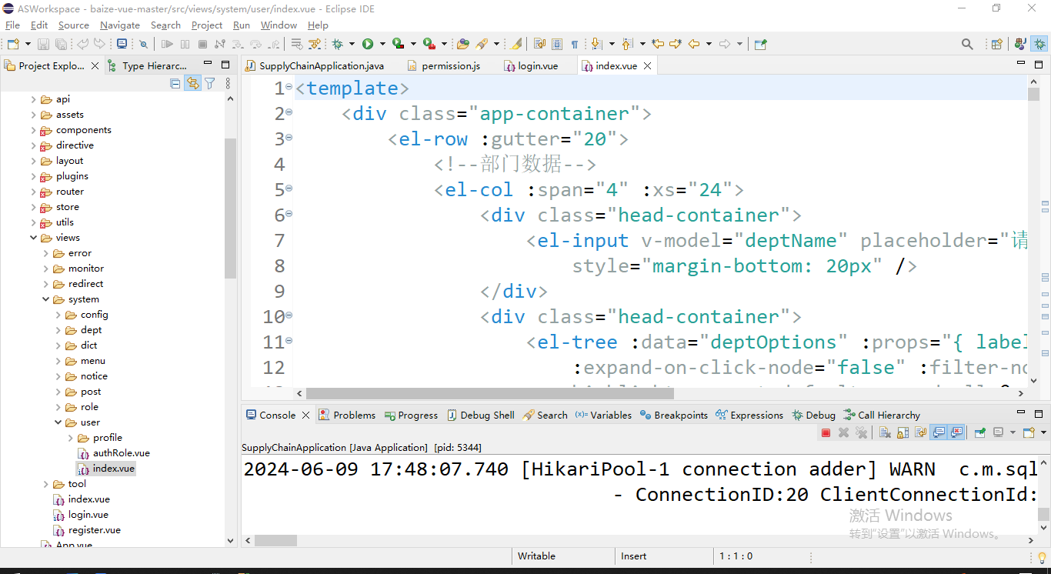
Task: Expand the api folder
Action: (x=34, y=99)
